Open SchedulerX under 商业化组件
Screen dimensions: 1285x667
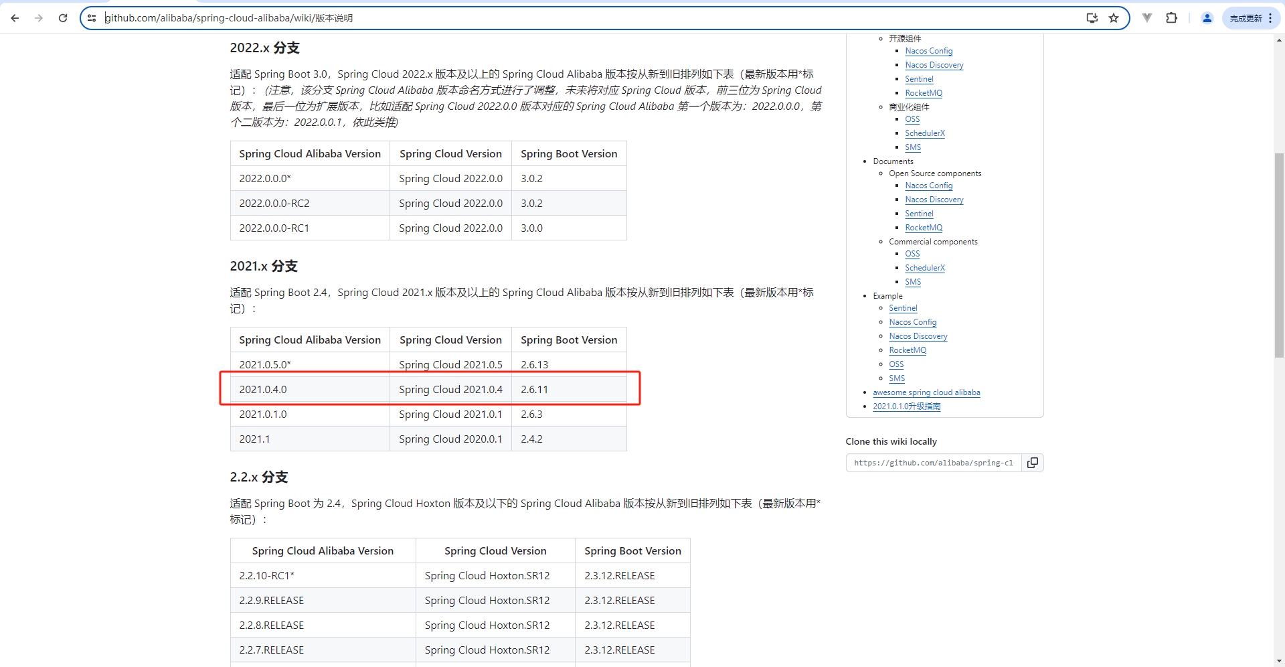tap(925, 133)
